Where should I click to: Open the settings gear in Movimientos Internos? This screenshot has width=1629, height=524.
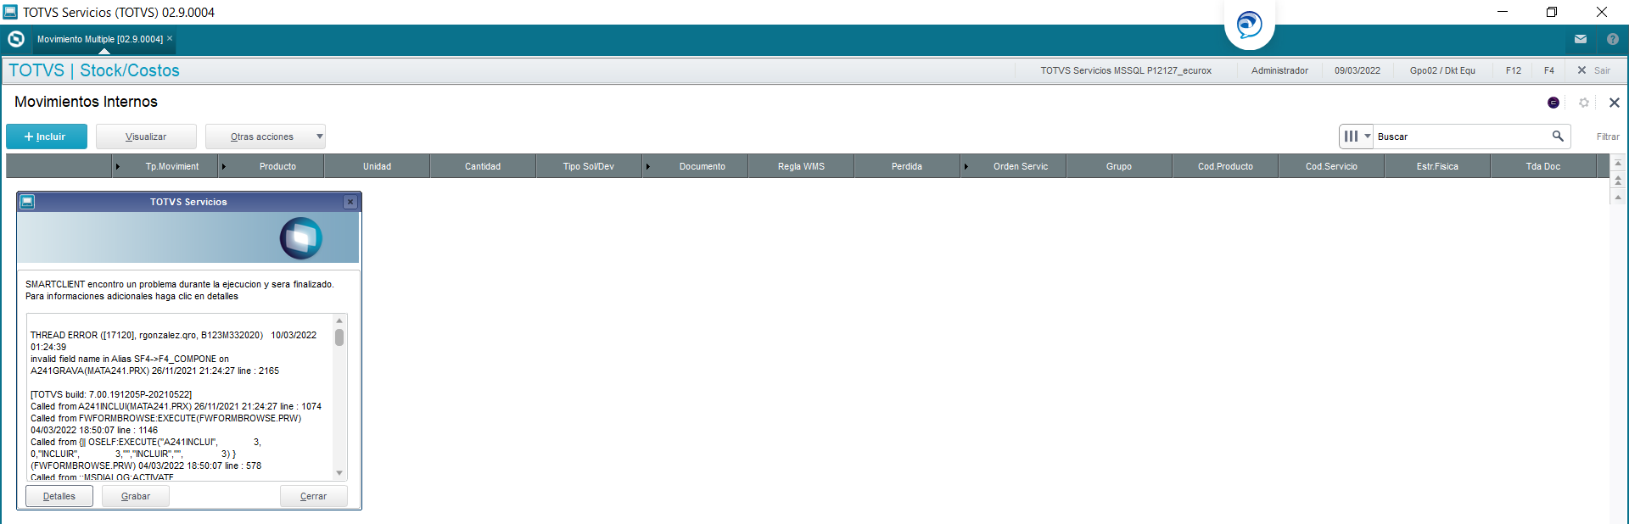coord(1584,103)
